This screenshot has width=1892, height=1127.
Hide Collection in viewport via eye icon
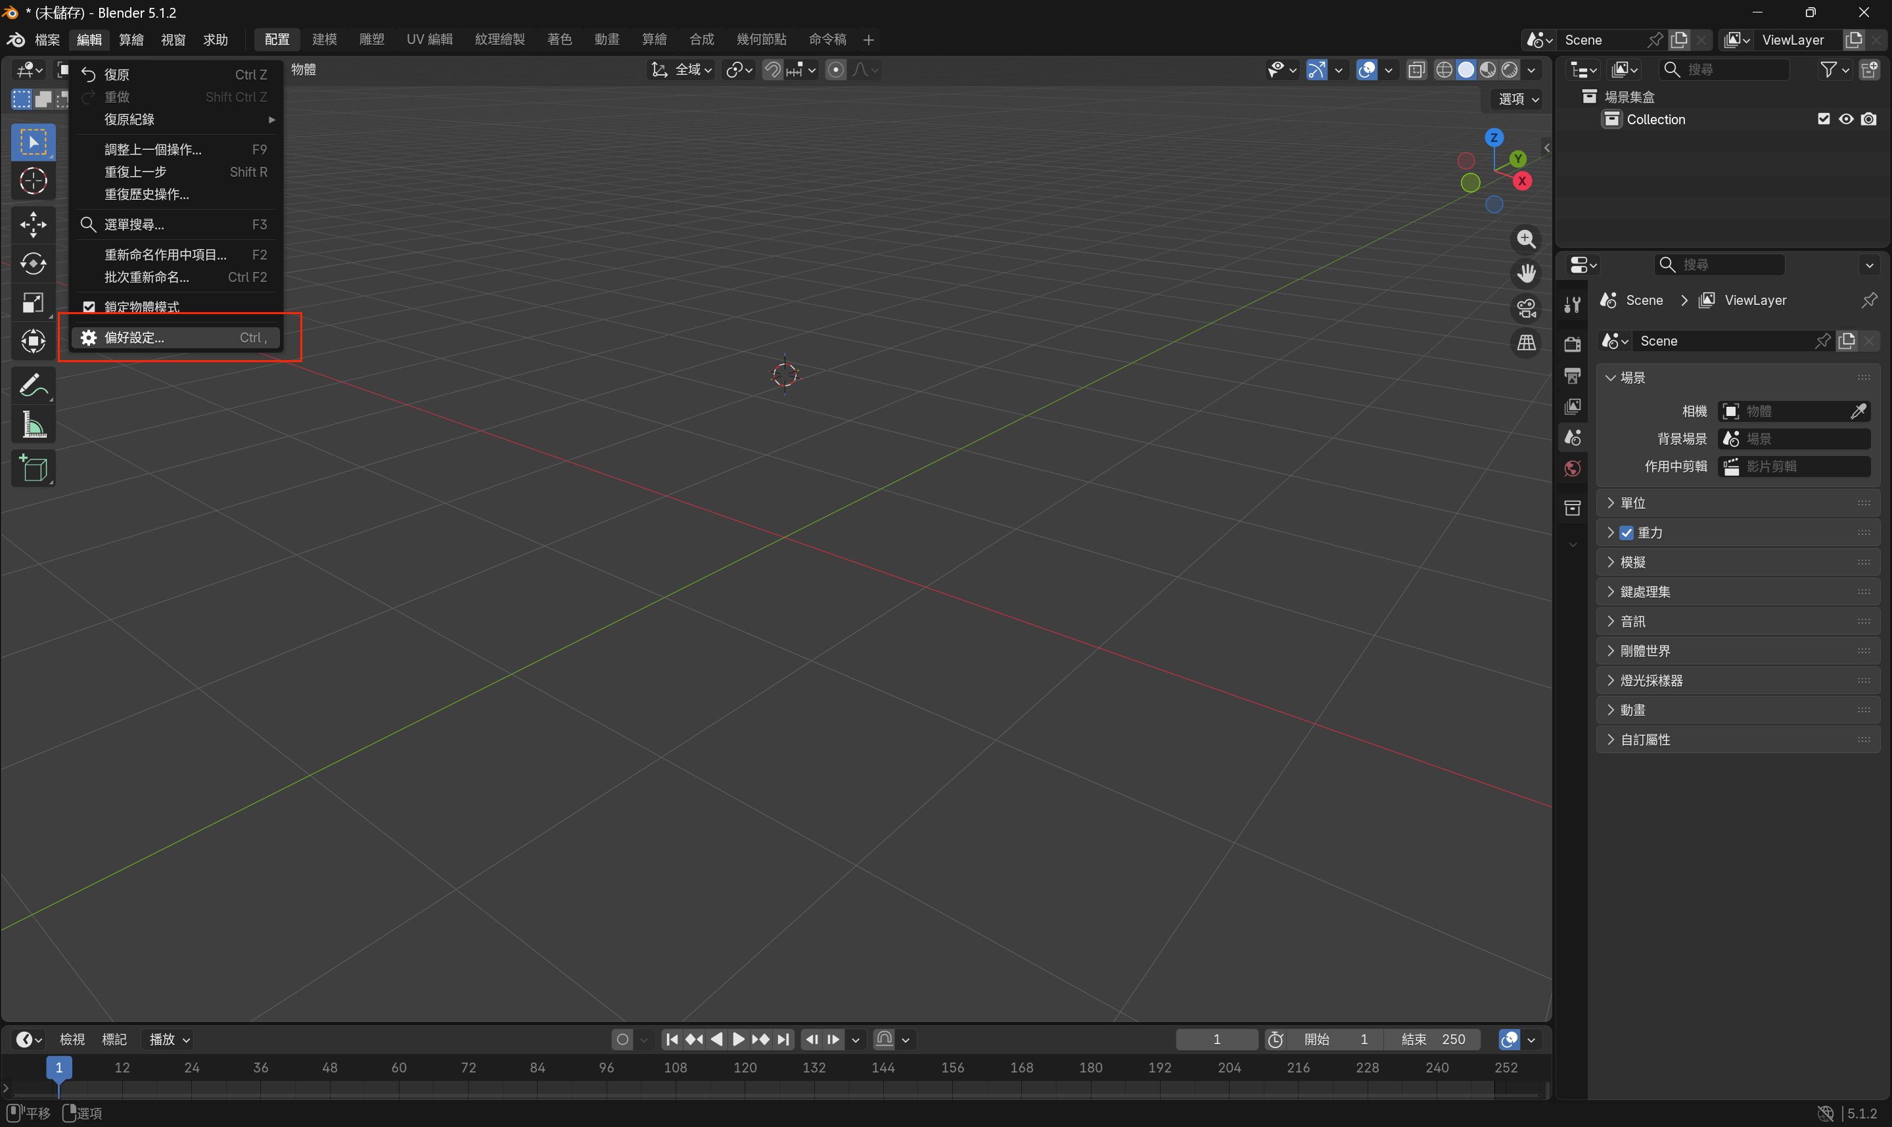1846,119
